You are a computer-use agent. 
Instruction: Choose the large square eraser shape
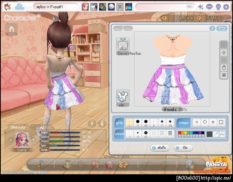[x=221, y=122]
